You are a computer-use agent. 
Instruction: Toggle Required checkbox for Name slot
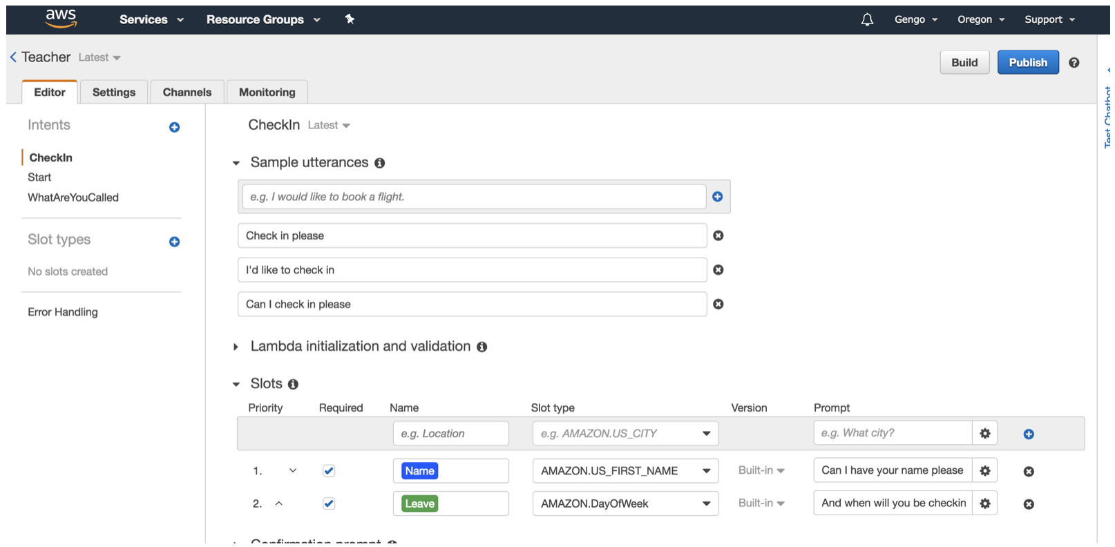pyautogui.click(x=329, y=471)
